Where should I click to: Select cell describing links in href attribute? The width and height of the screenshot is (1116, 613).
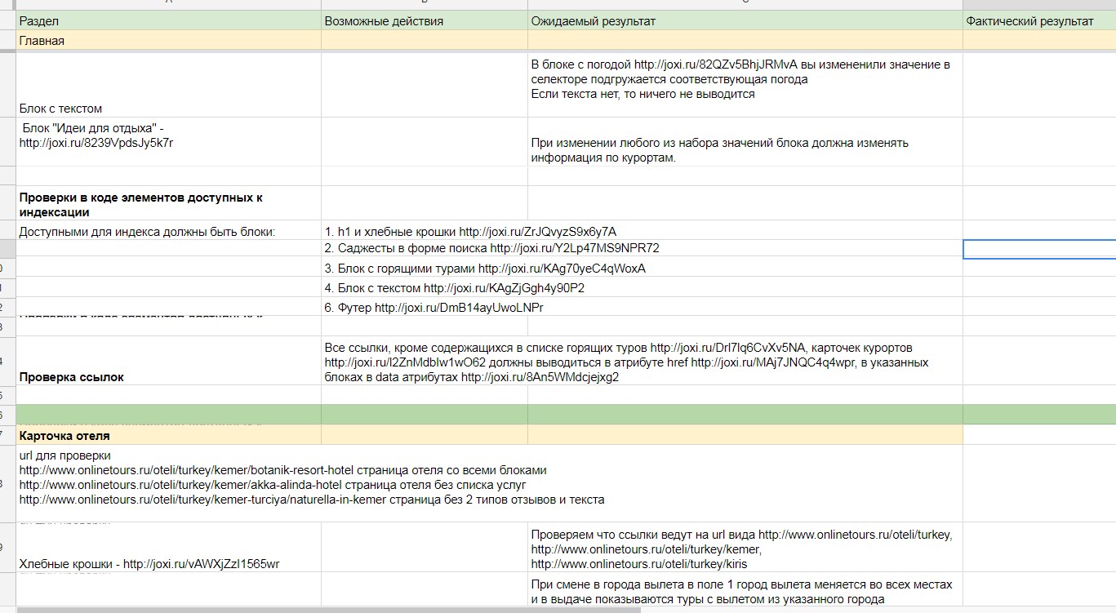point(642,360)
